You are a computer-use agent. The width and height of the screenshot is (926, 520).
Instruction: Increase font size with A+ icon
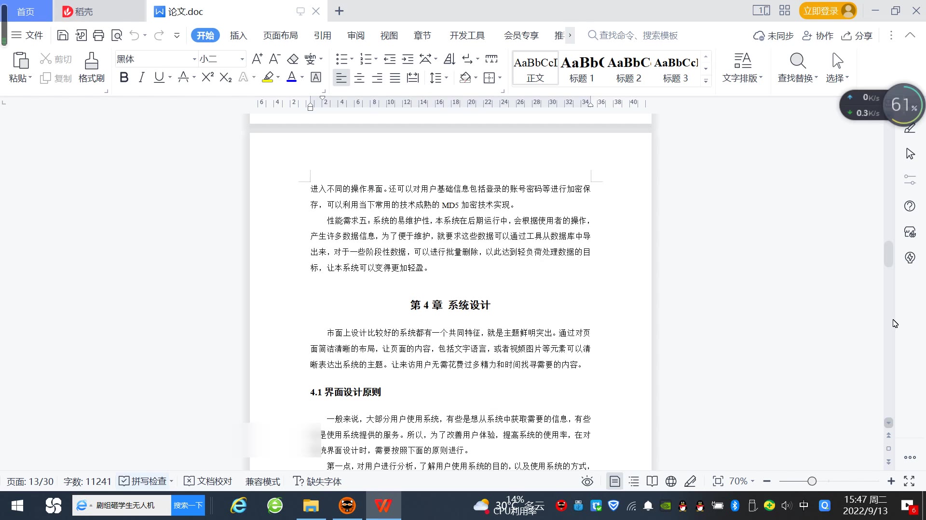point(257,59)
